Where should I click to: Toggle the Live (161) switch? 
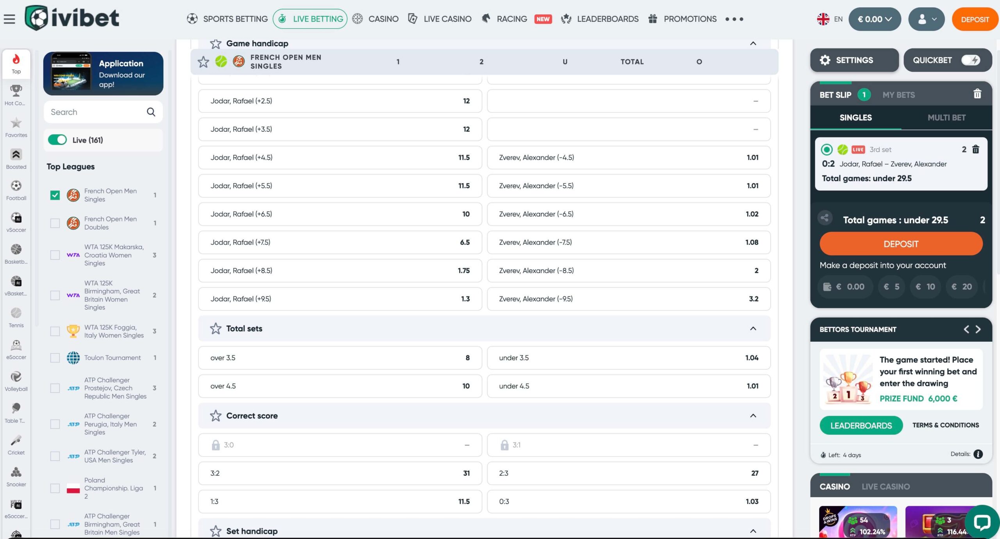57,140
